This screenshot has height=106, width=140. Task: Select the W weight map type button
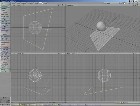pos(117,103)
